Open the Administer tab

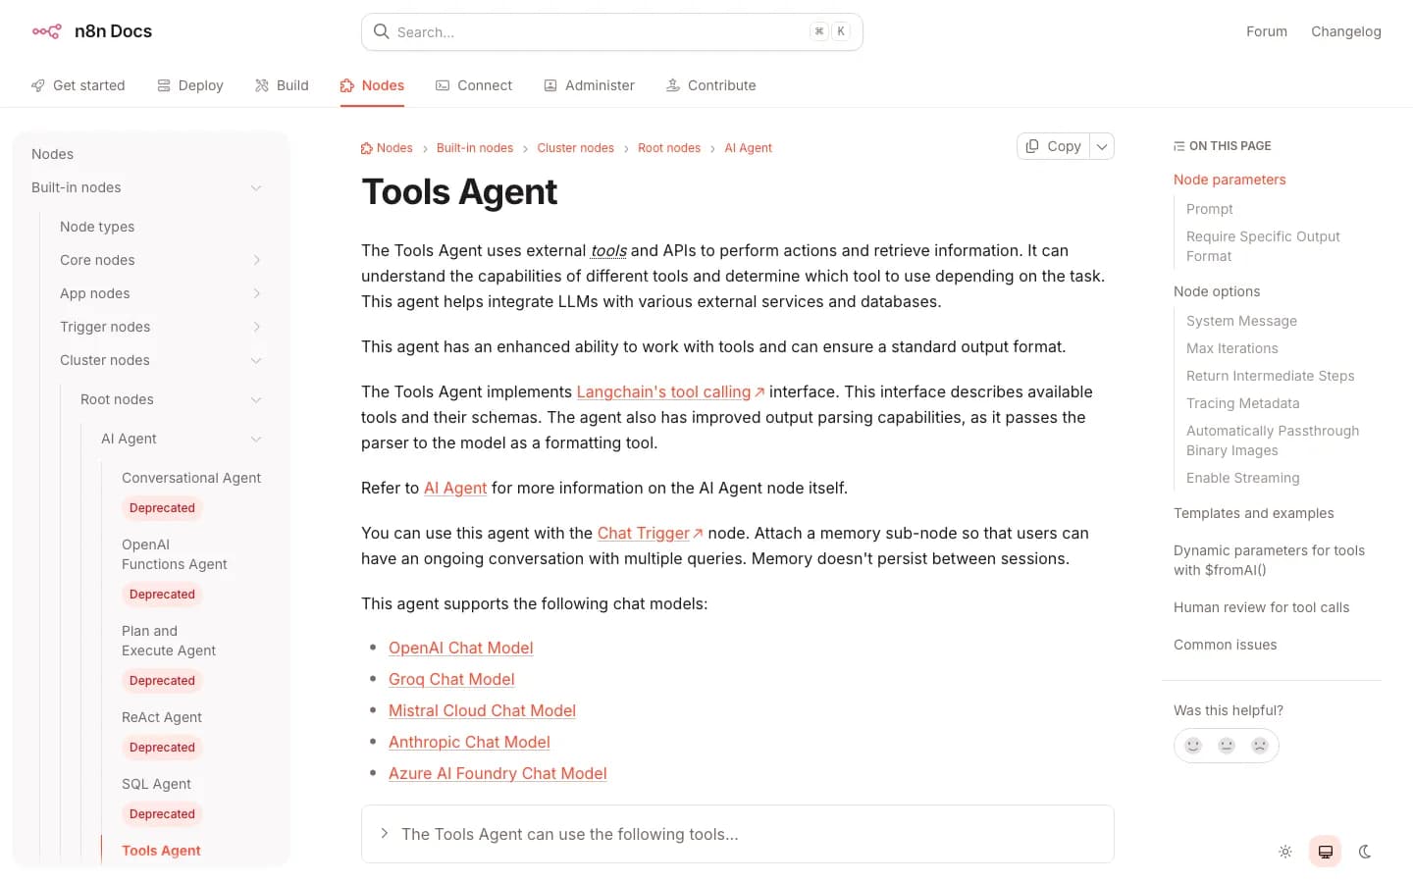tap(589, 85)
